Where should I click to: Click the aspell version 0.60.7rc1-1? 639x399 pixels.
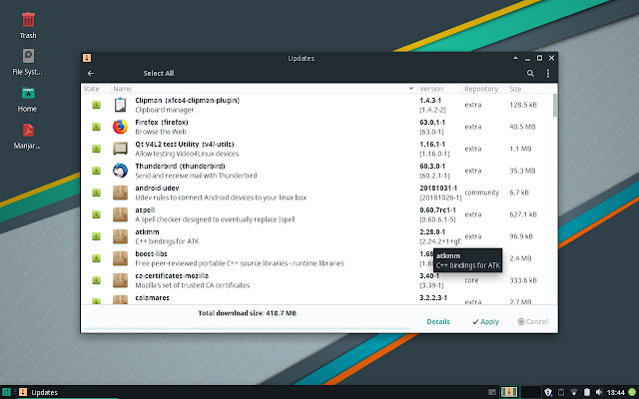pyautogui.click(x=437, y=210)
